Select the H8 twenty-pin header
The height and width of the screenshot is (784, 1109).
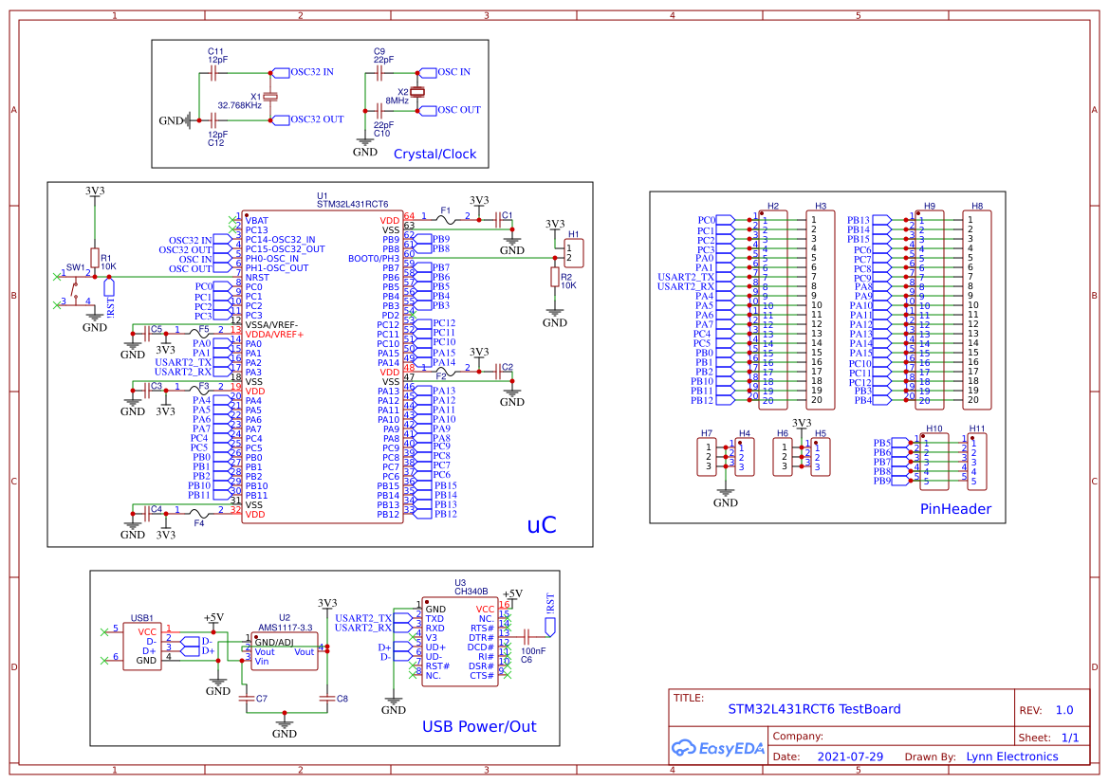point(977,310)
